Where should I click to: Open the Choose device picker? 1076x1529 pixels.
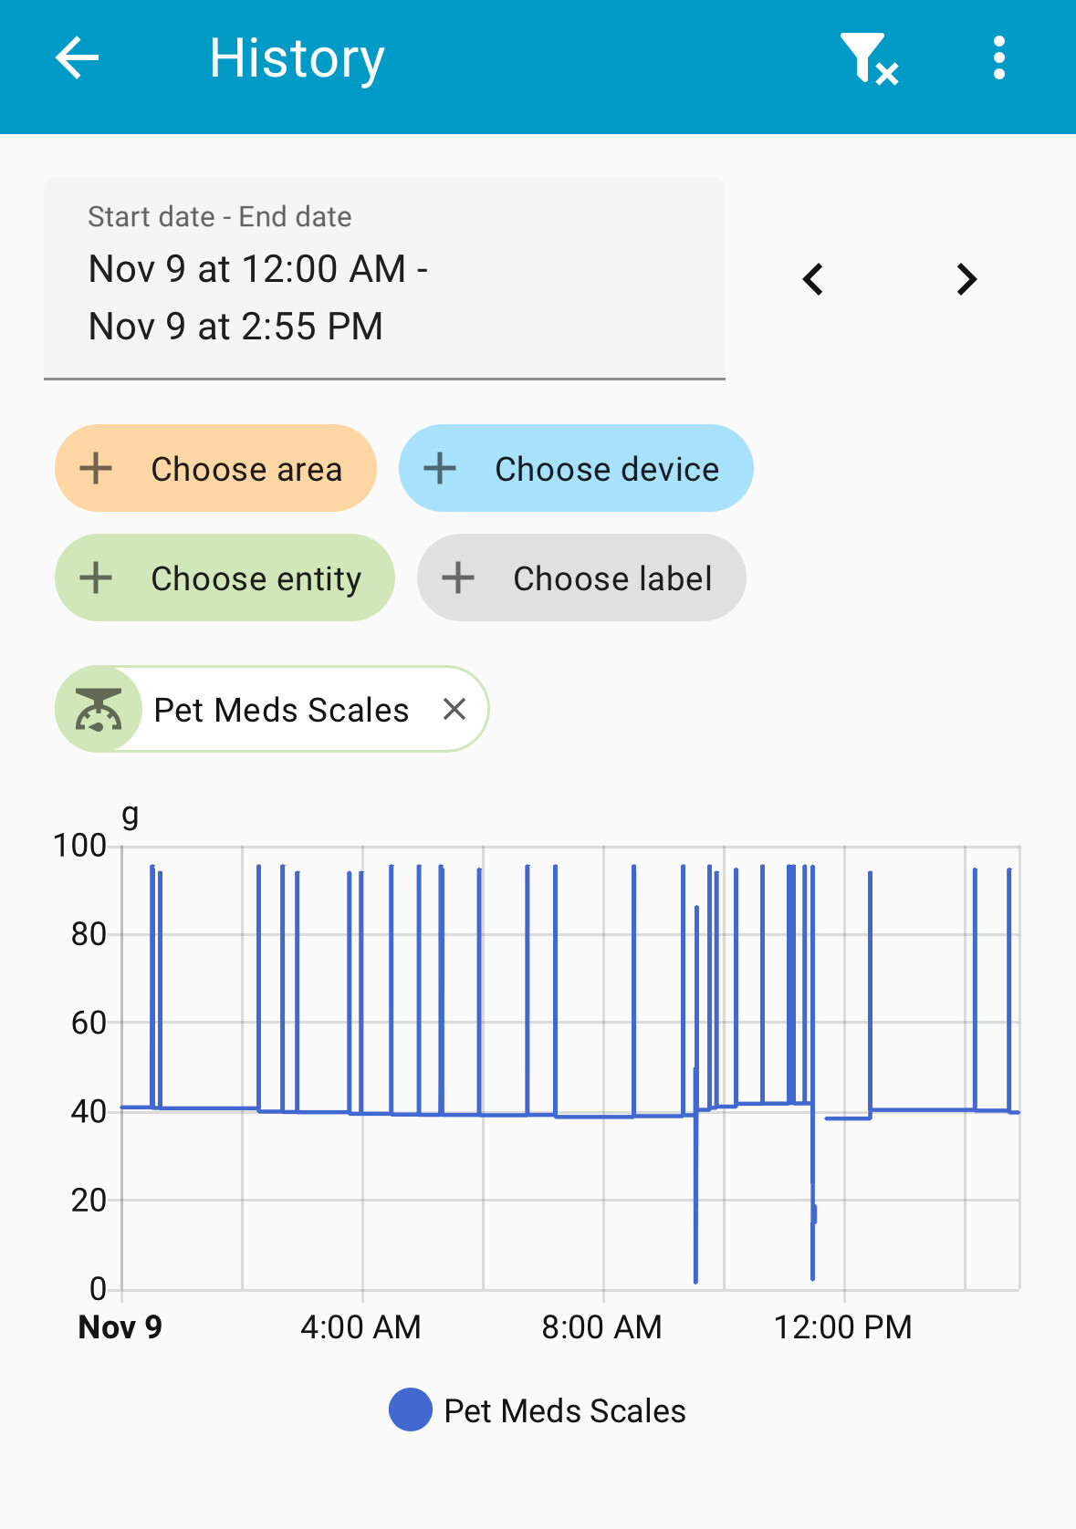[607, 469]
